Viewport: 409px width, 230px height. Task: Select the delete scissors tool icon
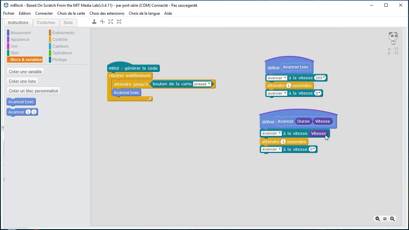(102, 22)
